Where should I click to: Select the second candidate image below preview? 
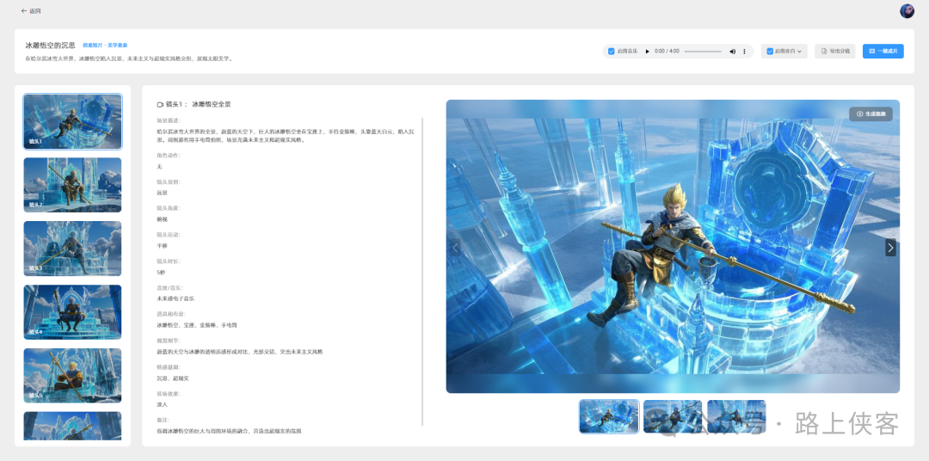pyautogui.click(x=673, y=416)
